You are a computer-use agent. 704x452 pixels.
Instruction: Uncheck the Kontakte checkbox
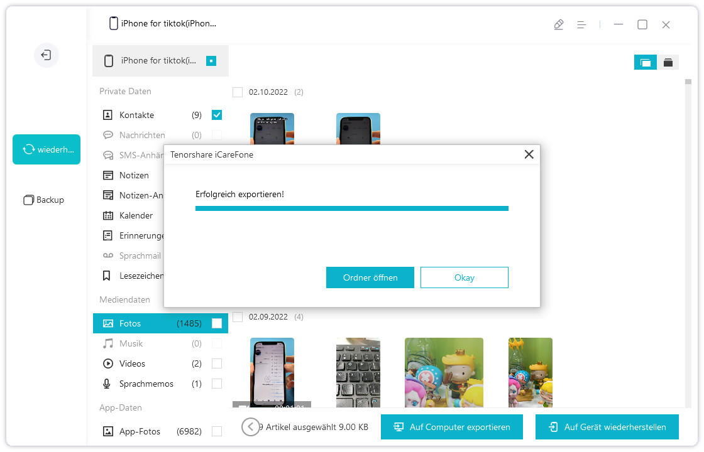tap(217, 115)
